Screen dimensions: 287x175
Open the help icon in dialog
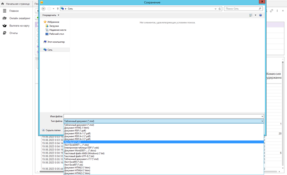(x=261, y=15)
